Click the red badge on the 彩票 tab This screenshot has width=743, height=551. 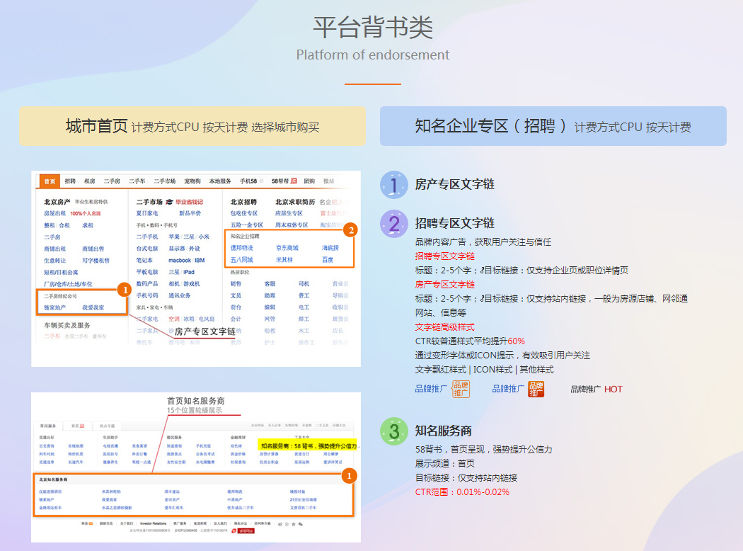pos(82,426)
